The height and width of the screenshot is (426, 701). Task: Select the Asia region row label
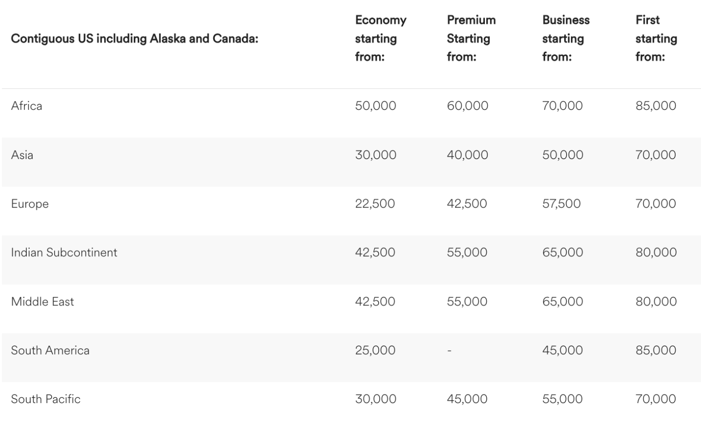coord(22,155)
